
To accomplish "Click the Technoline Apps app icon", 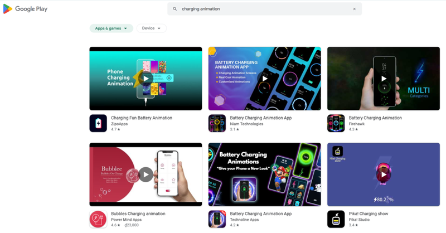I will click(217, 219).
